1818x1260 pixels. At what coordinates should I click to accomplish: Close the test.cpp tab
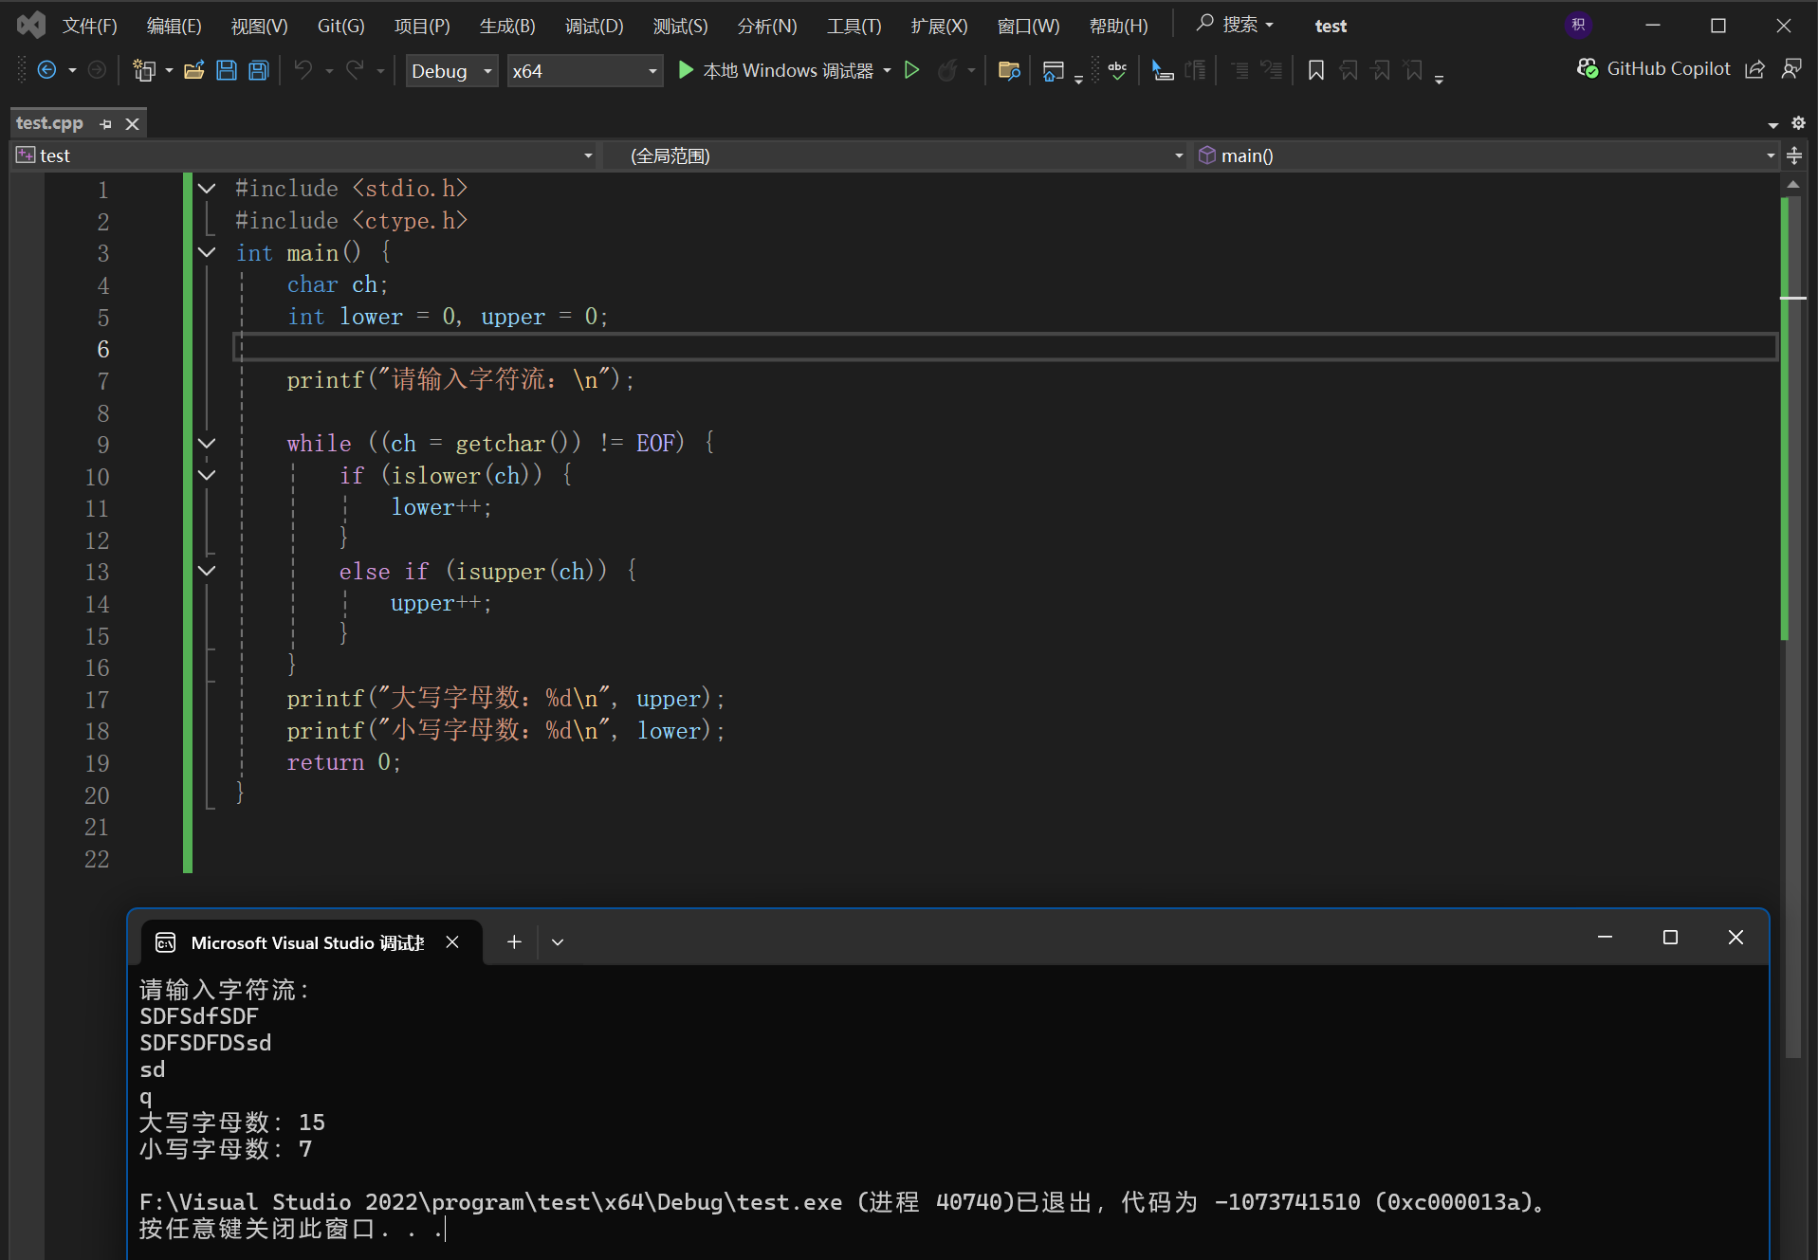133,124
